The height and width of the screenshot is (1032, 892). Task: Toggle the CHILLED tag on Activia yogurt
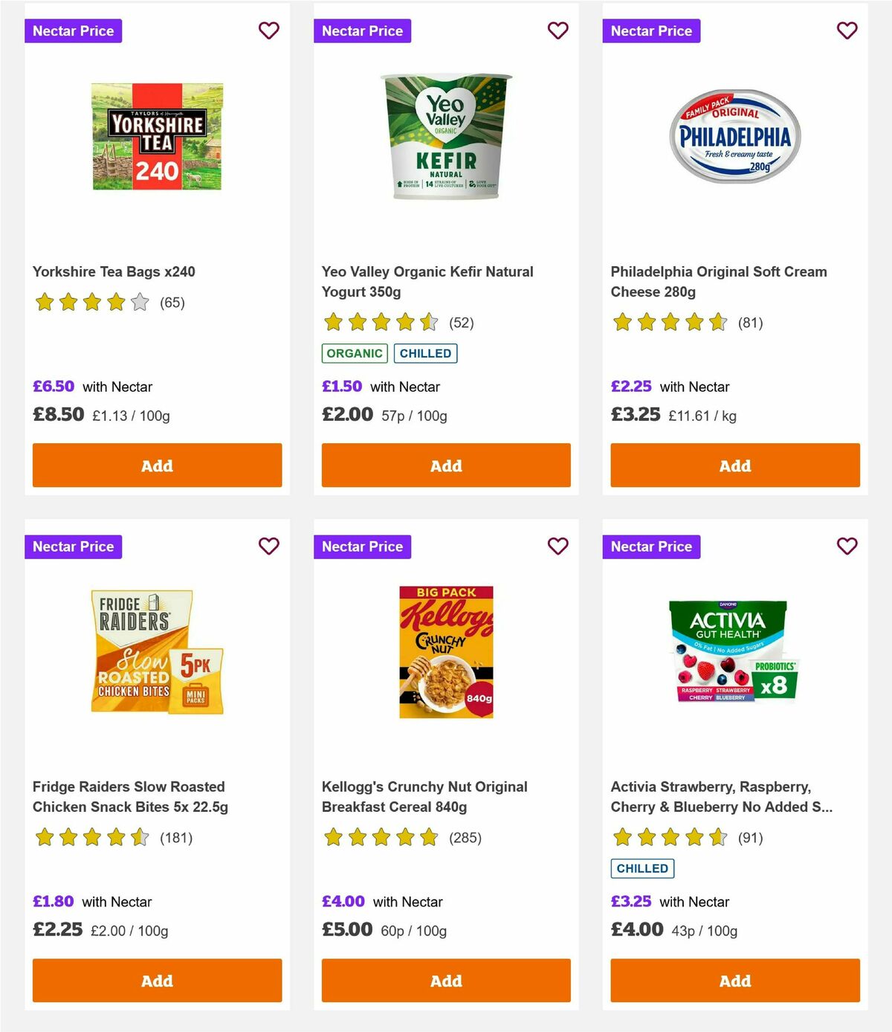[x=642, y=868]
